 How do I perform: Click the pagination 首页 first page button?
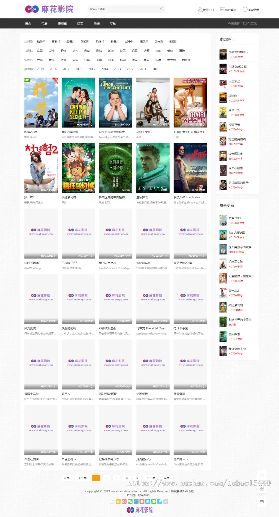[x=67, y=478]
